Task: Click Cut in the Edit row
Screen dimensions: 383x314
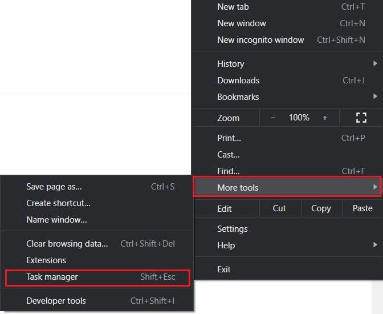Action: click(x=279, y=208)
